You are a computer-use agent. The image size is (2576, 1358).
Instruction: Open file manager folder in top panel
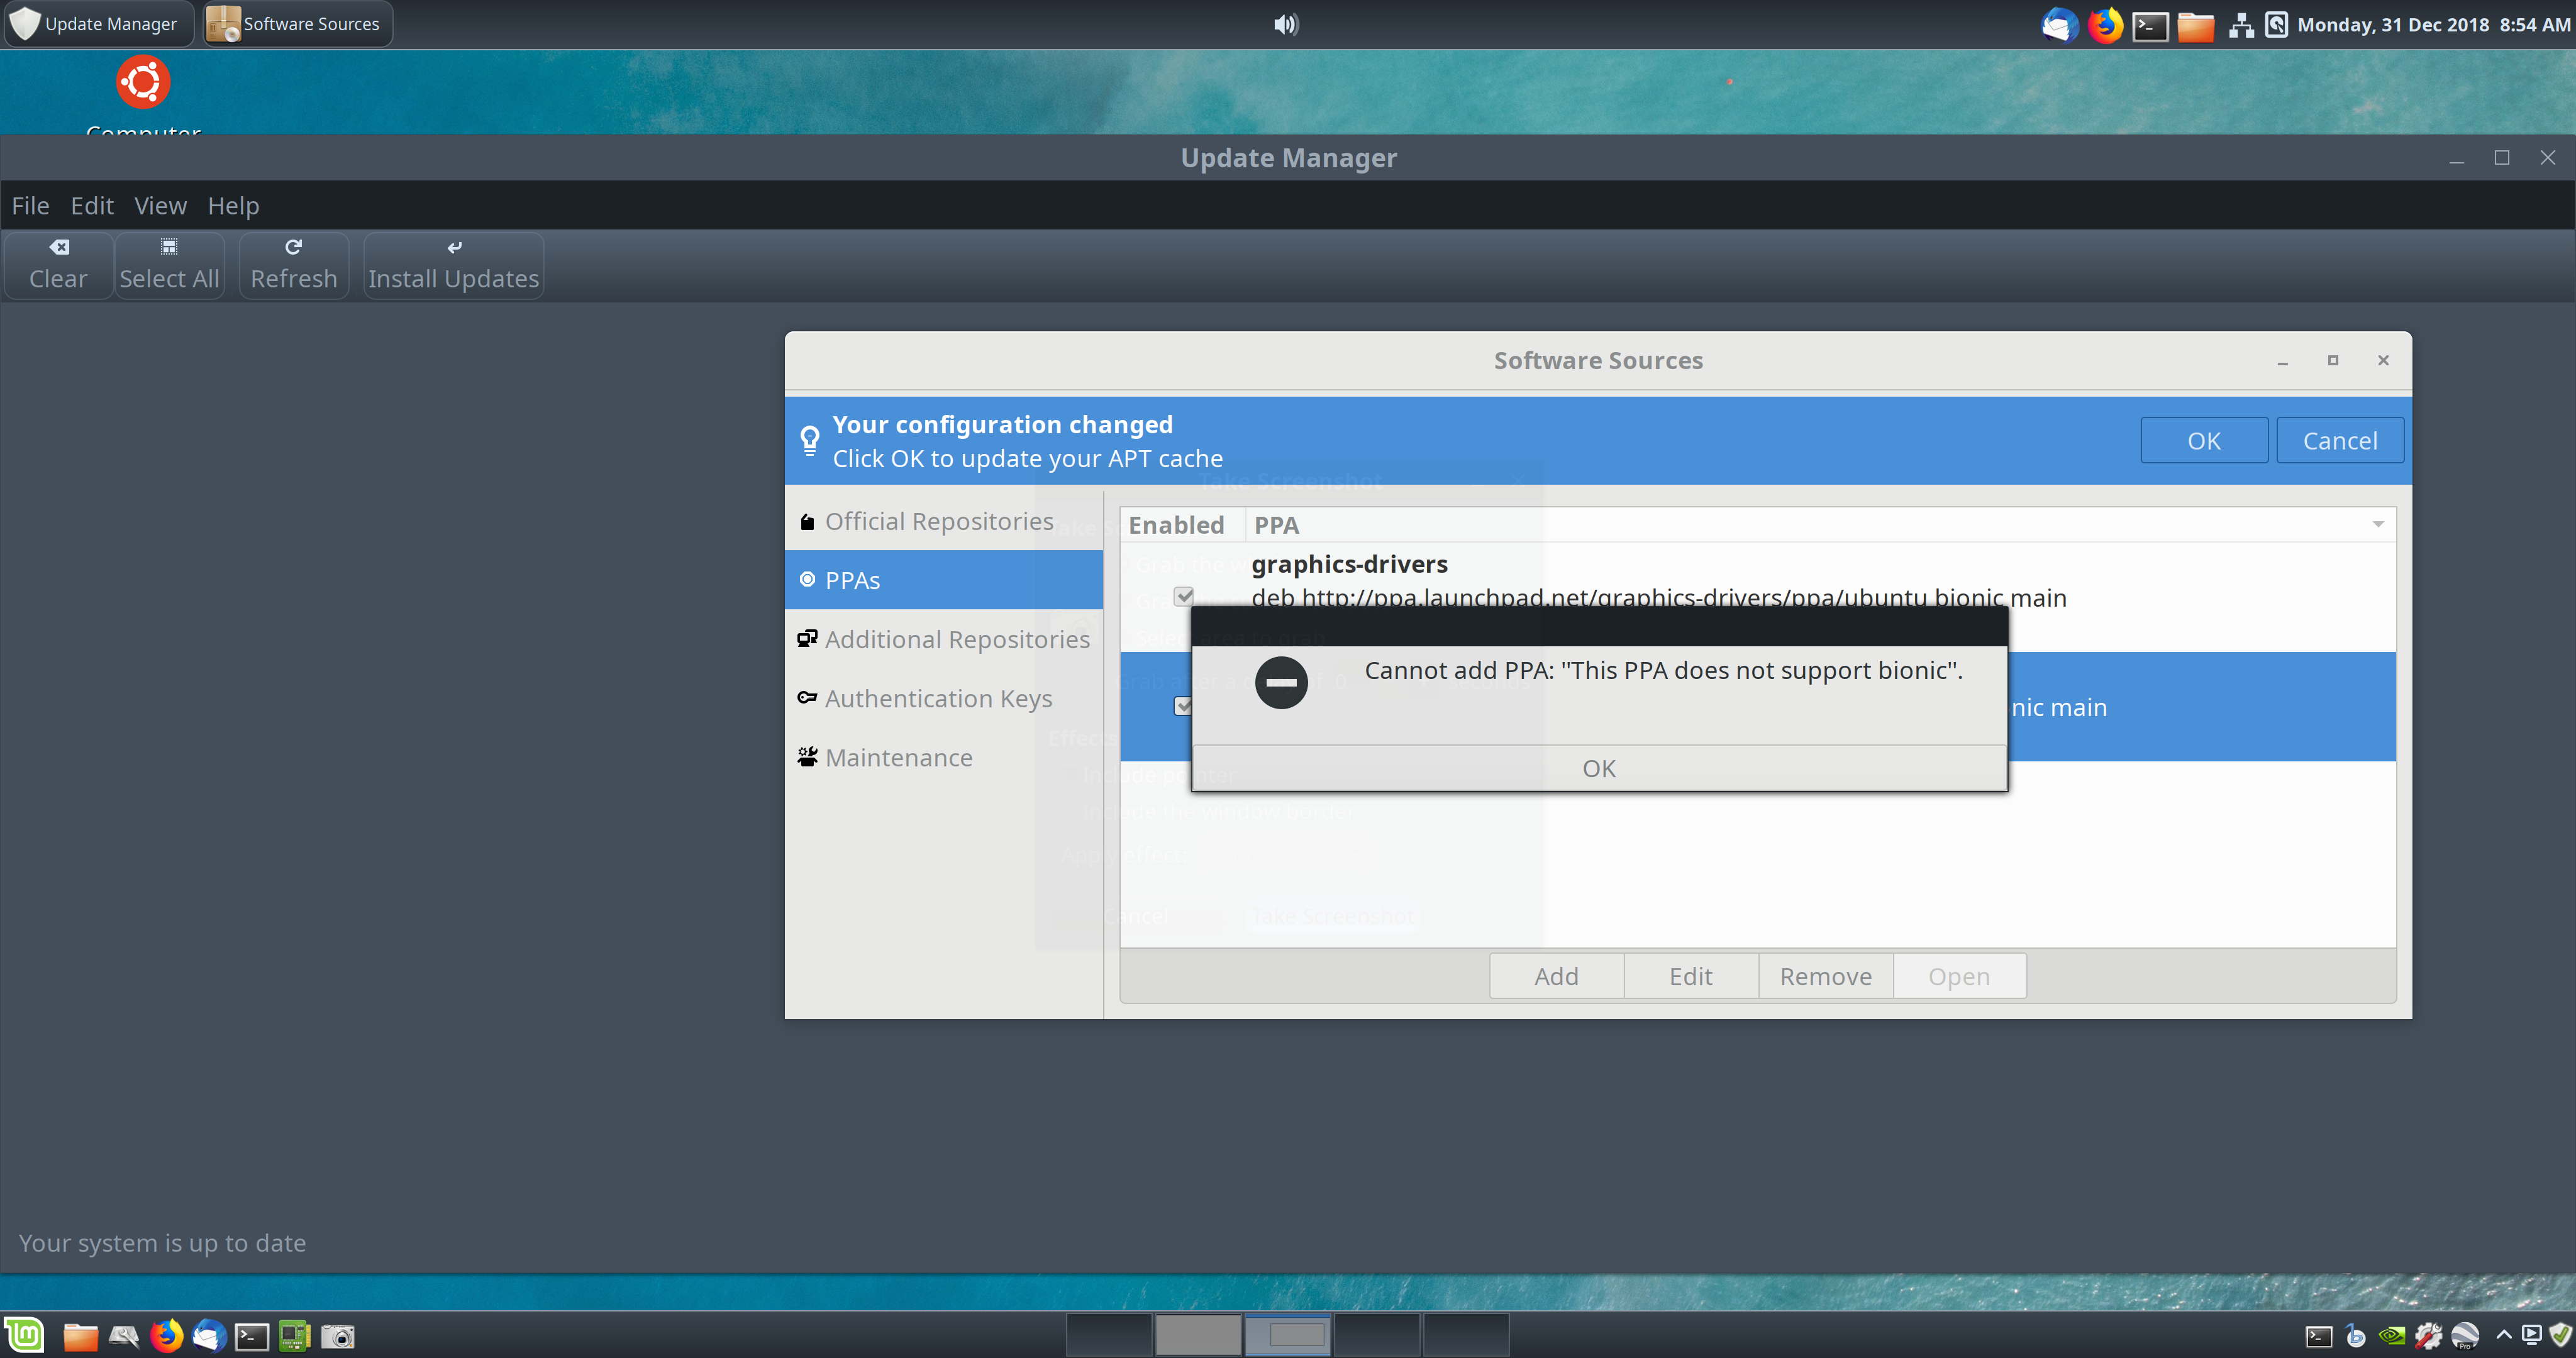point(2195,25)
